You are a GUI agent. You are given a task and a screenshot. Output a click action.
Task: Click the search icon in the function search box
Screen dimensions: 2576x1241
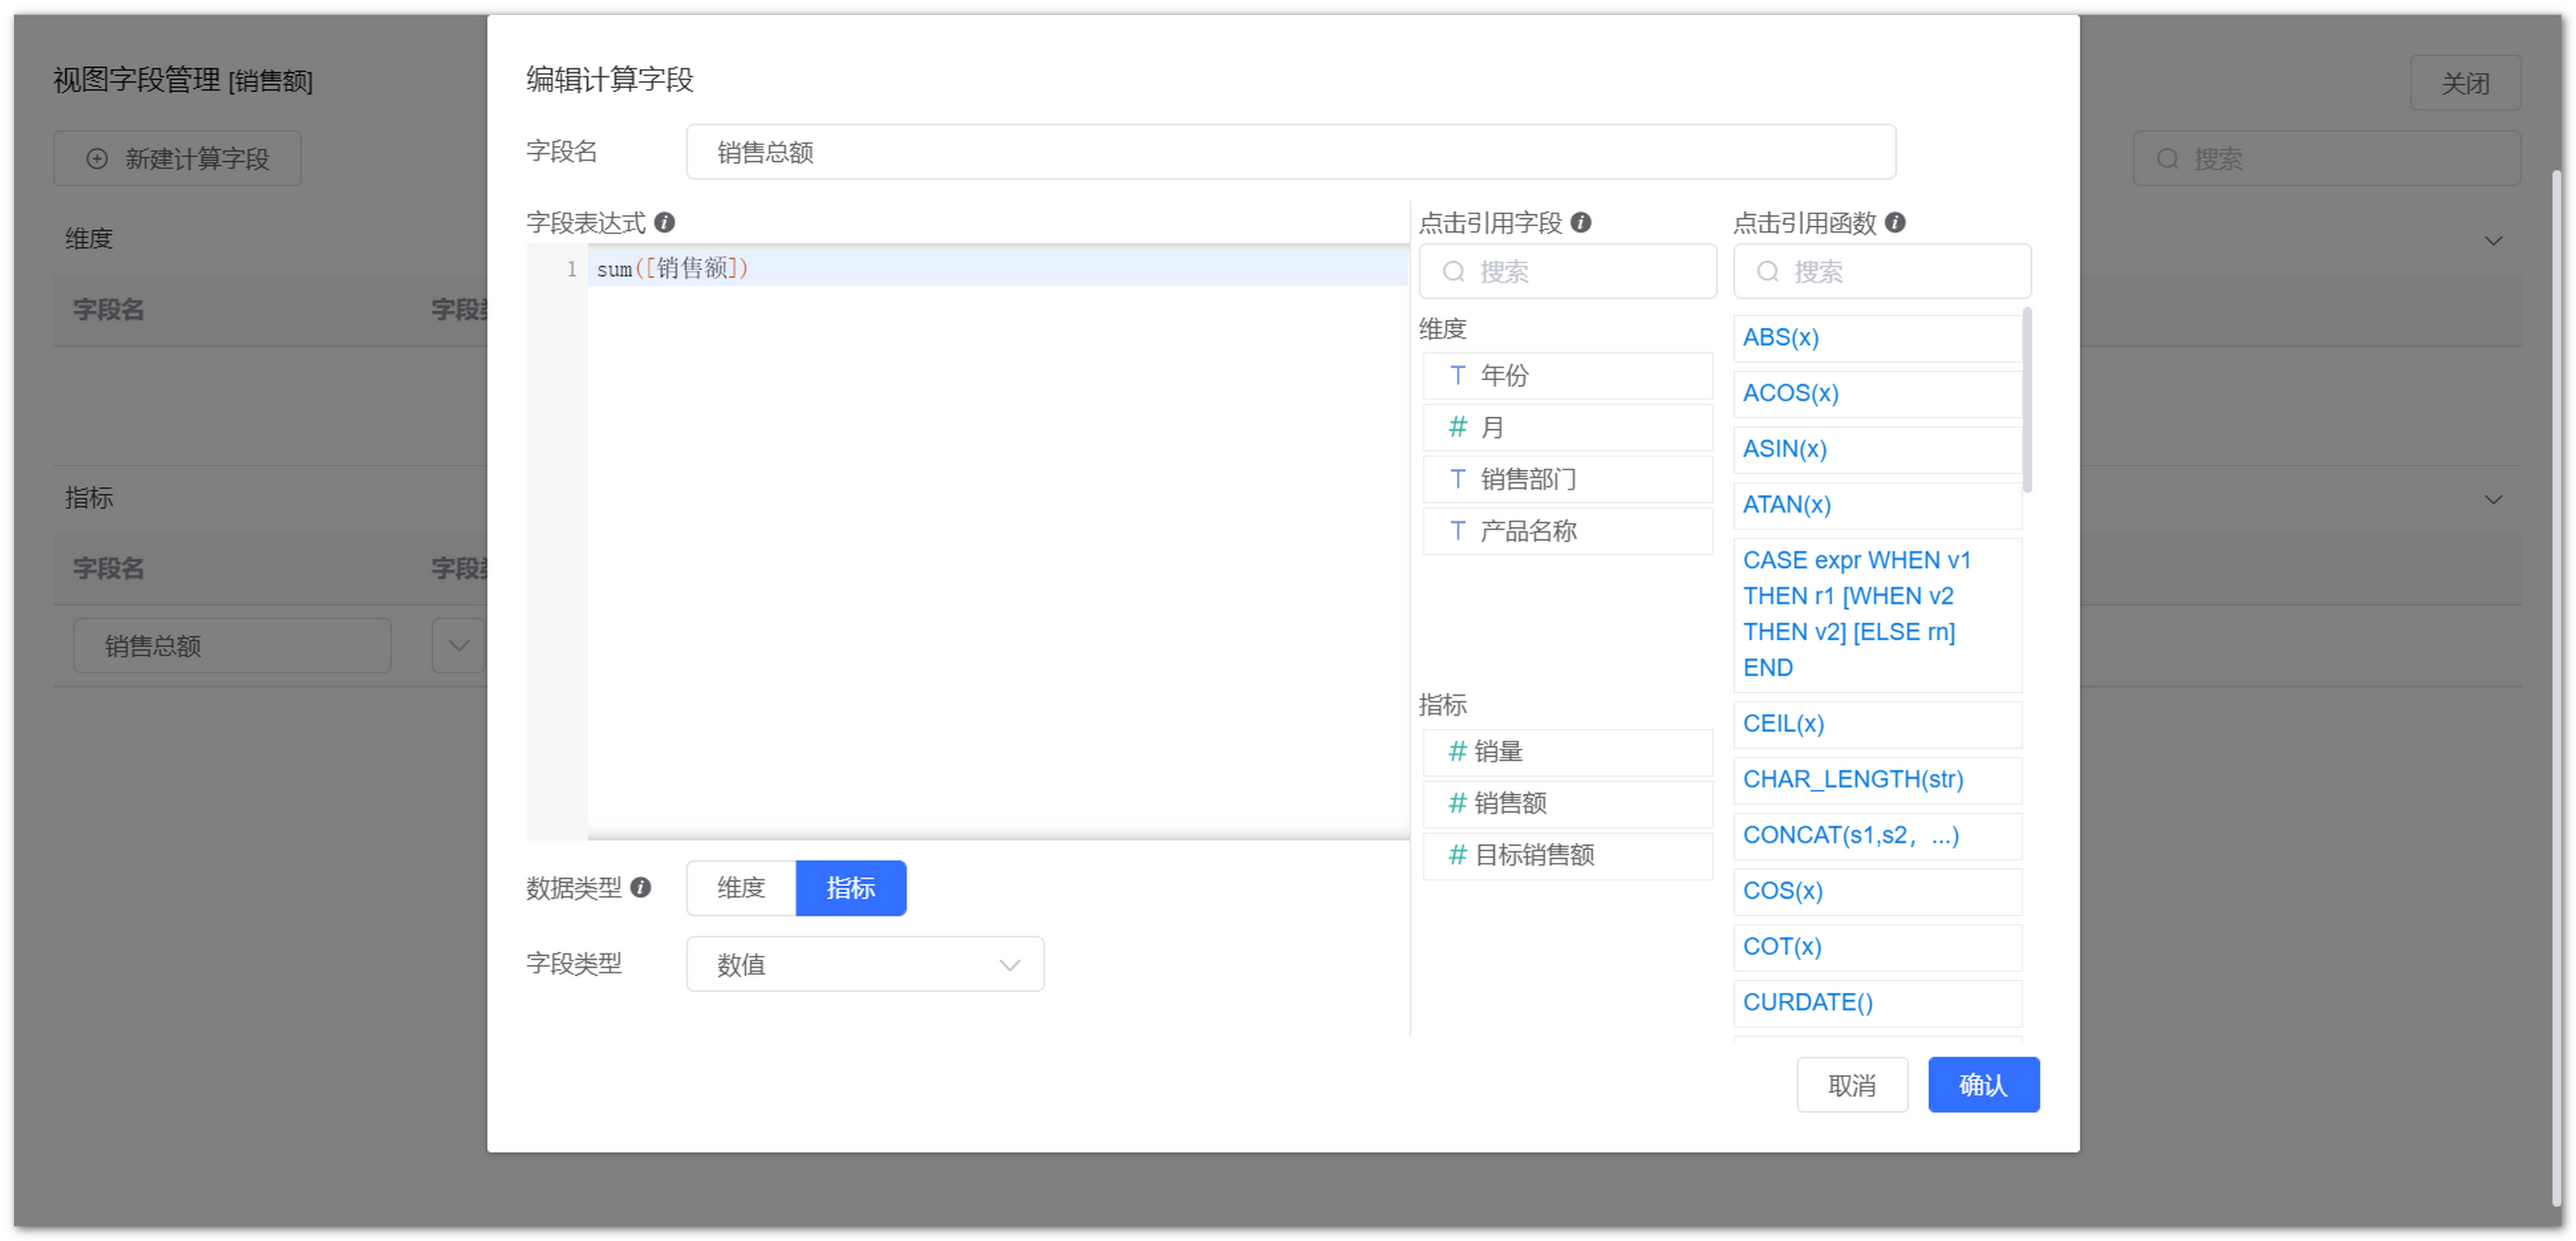[x=1768, y=271]
